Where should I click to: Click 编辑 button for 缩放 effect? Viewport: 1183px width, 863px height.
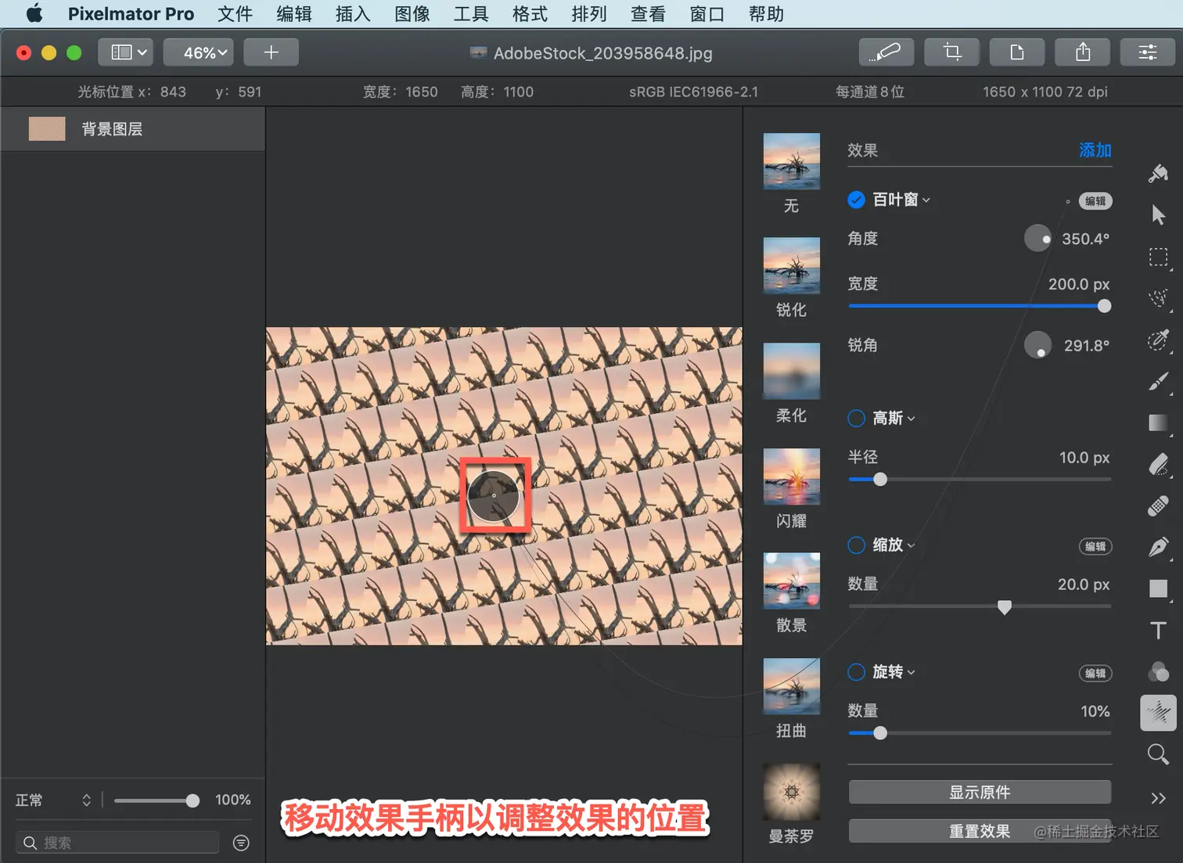click(x=1095, y=546)
